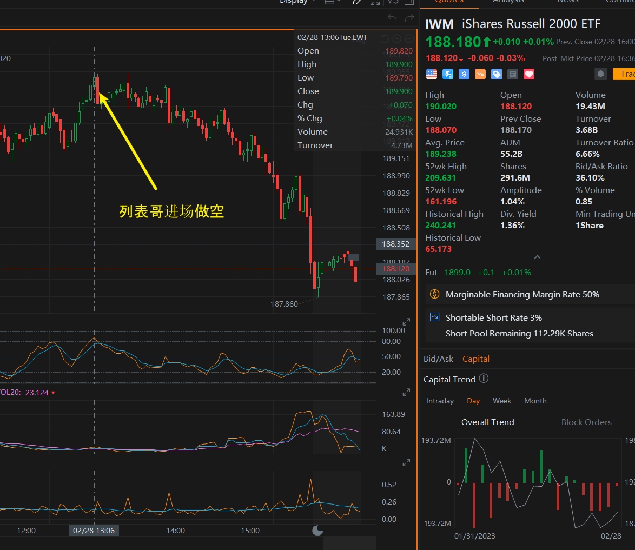Viewport: 635px width, 550px height.
Task: Select the Week capital trend period
Action: [502, 401]
